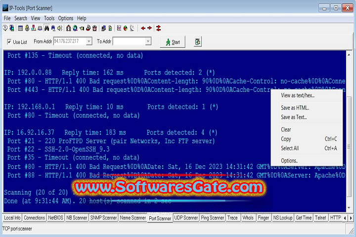Click inside the To Addr input field
This screenshot has width=356, height=237.
(129, 41)
